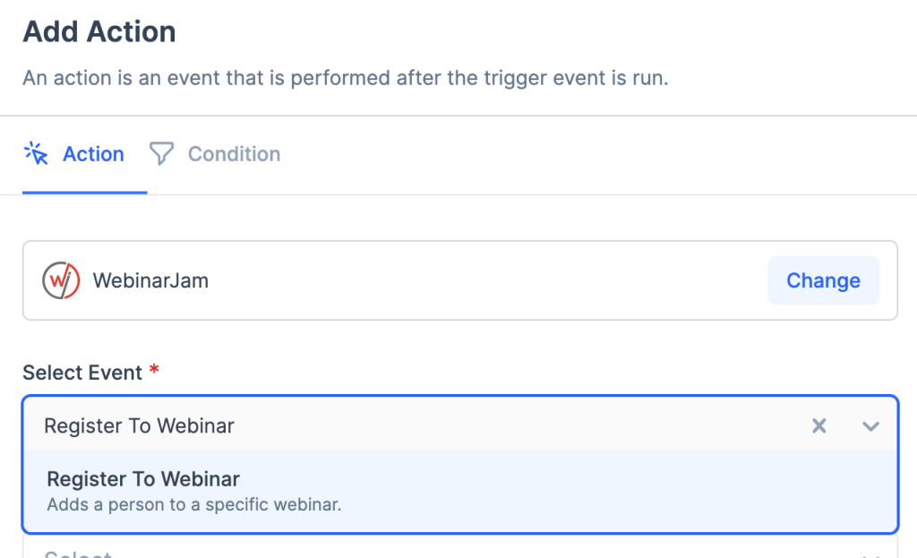Click the blue underline beneath the Action tab
917x558 pixels.
click(84, 193)
